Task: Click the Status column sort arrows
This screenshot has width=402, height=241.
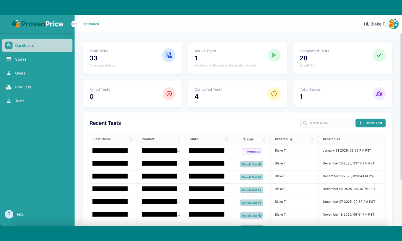Action: pos(264,139)
